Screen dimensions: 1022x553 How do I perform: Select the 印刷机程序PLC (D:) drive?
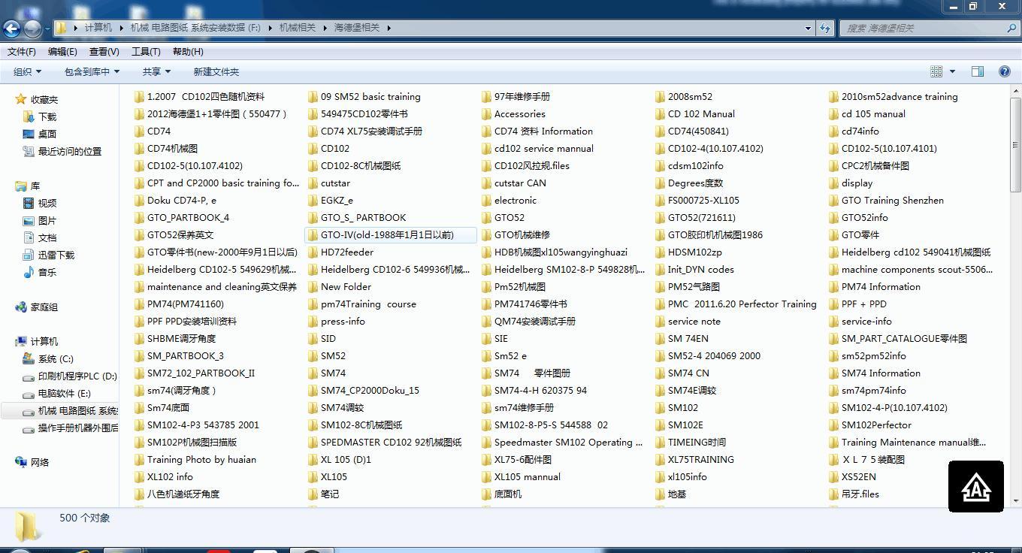tap(69, 376)
